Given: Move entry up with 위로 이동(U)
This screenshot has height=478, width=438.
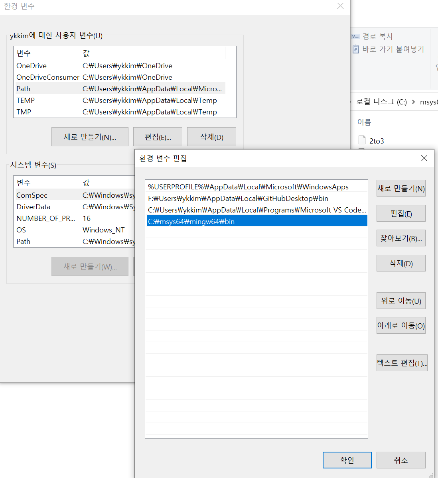Looking at the screenshot, I should click(x=401, y=301).
